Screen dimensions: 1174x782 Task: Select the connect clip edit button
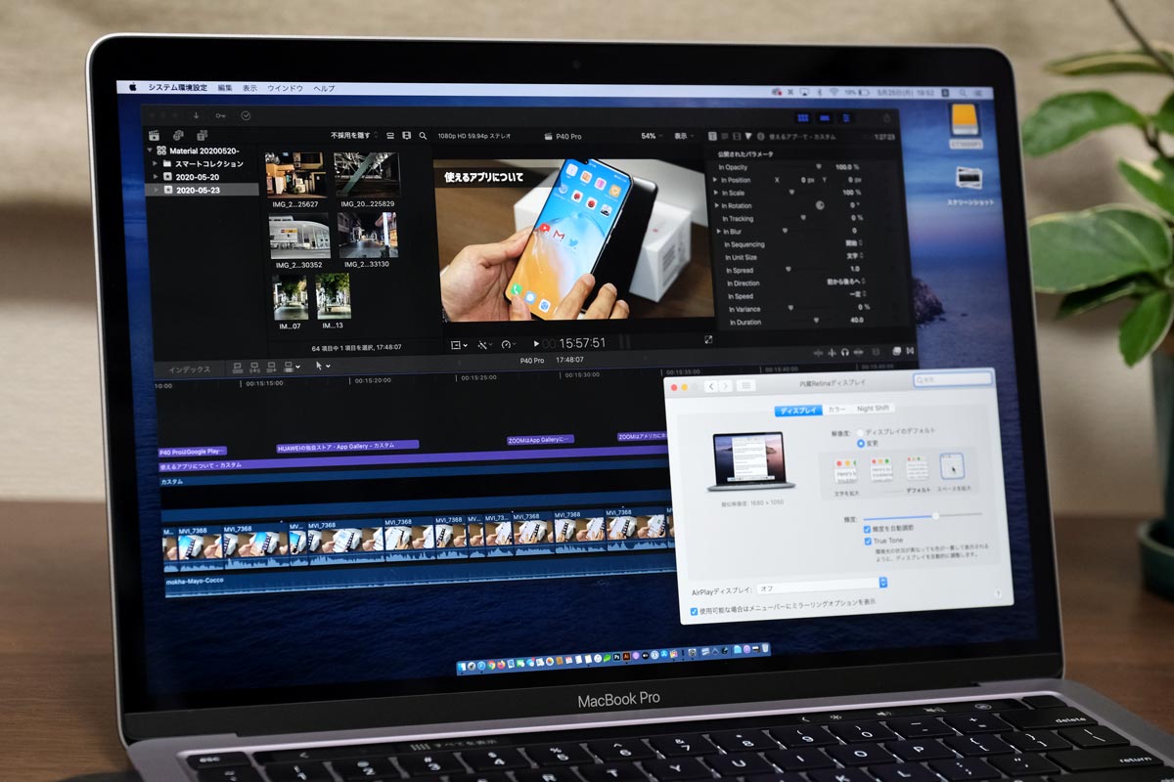click(x=236, y=368)
